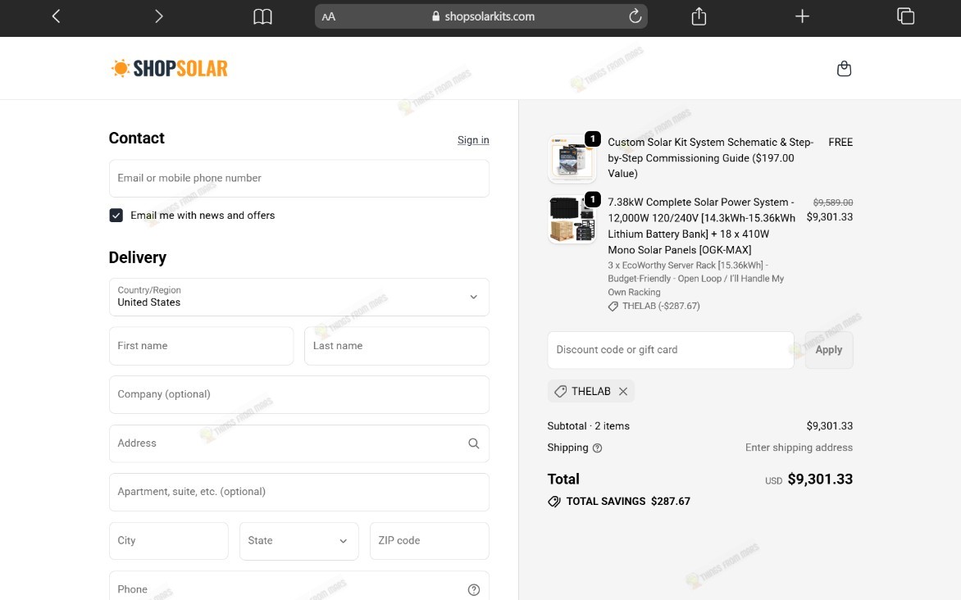Click the Apply discount button
Image resolution: width=961 pixels, height=600 pixels.
[829, 350]
